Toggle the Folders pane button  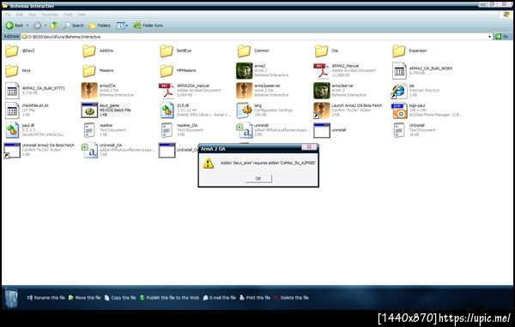point(100,25)
